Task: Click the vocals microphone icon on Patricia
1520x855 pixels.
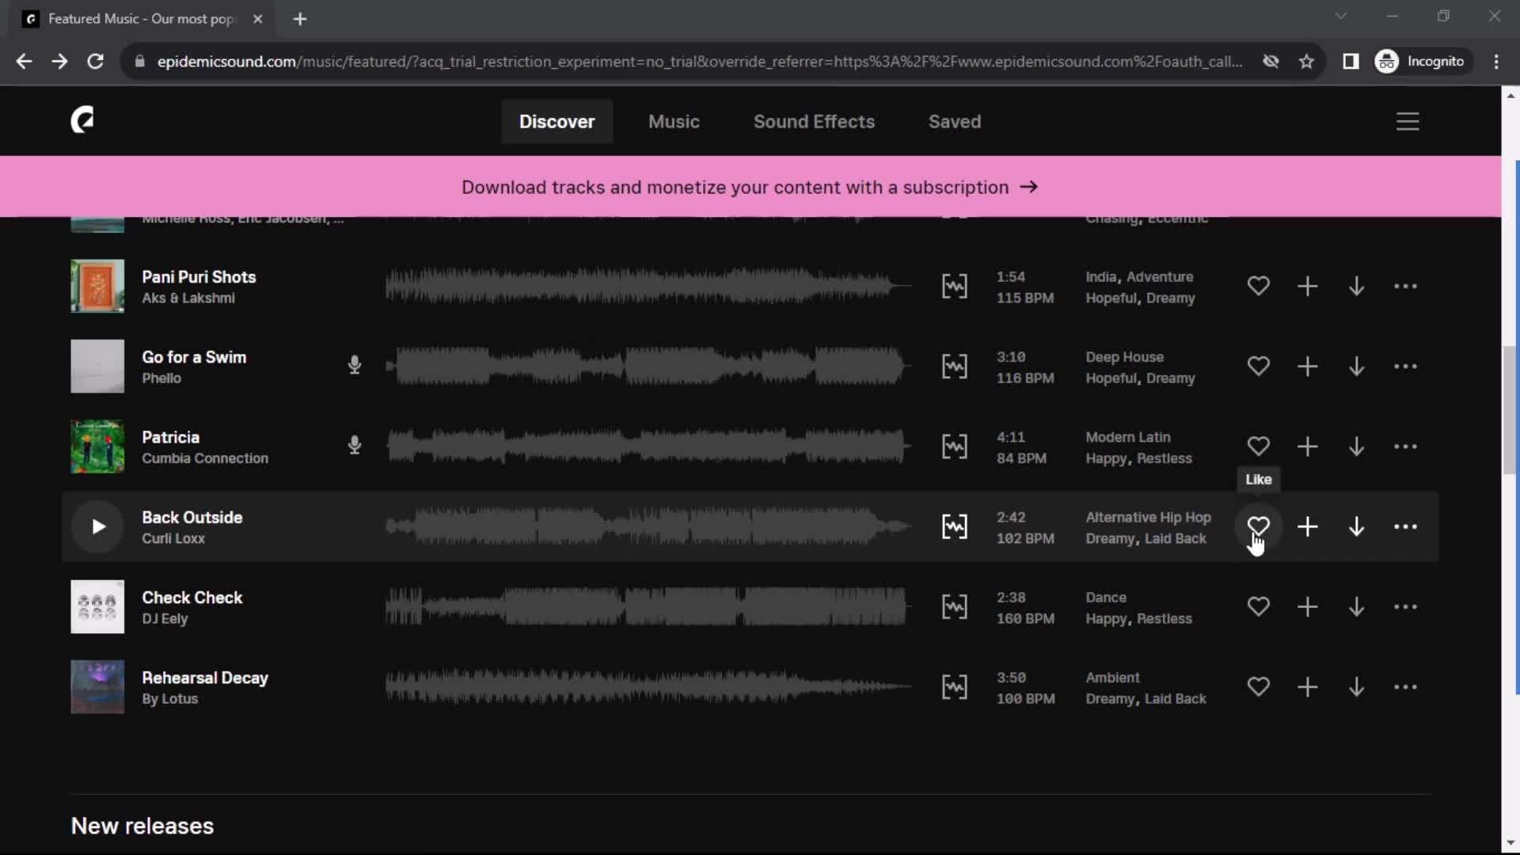Action: click(x=355, y=446)
